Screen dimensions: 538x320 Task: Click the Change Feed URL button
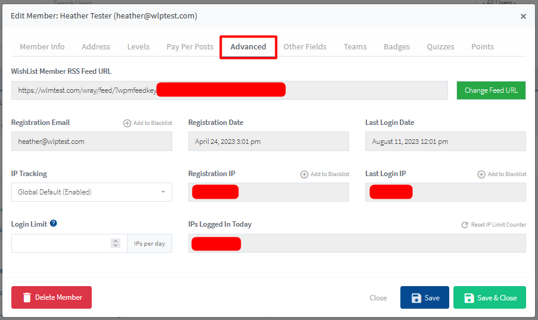(491, 90)
